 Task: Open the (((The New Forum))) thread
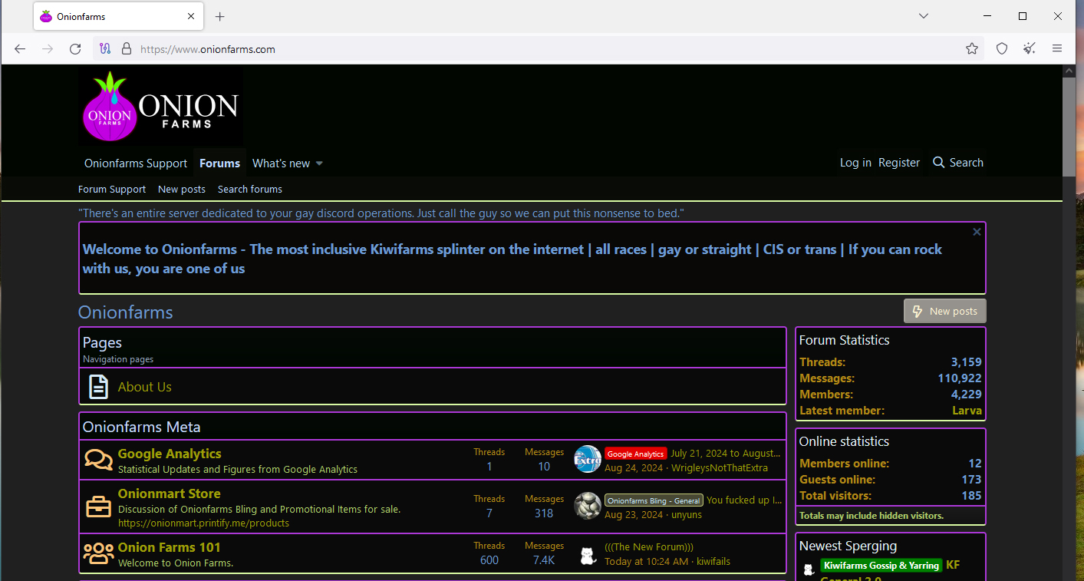(x=649, y=547)
